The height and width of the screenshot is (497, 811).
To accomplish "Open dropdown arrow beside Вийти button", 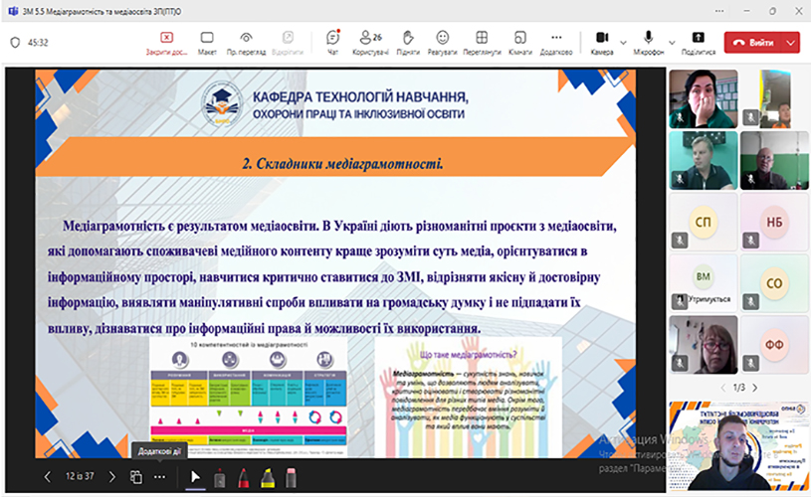I will 791,43.
